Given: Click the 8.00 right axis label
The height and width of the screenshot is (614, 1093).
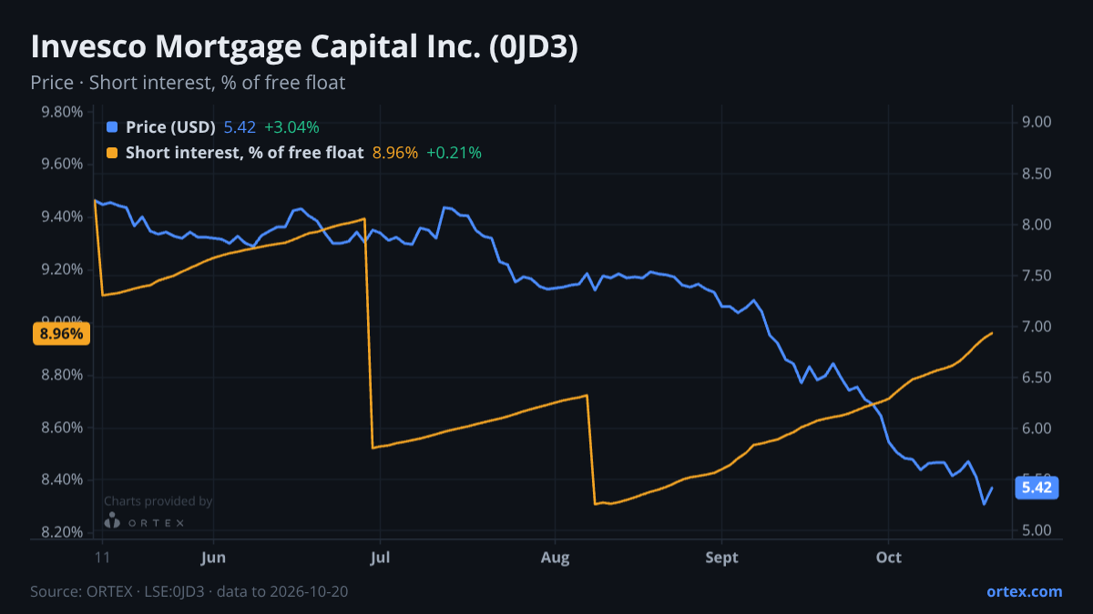Looking at the screenshot, I should pyautogui.click(x=1037, y=225).
